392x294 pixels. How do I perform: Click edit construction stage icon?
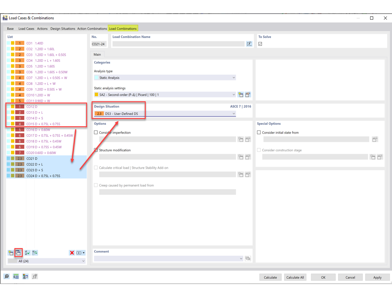(x=380, y=157)
